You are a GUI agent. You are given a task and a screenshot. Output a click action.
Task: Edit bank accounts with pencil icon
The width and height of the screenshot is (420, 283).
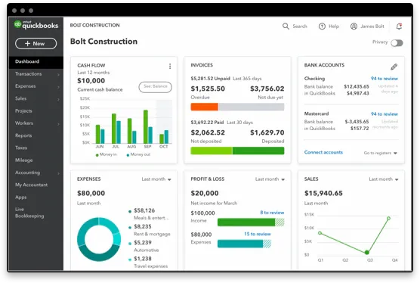(394, 67)
